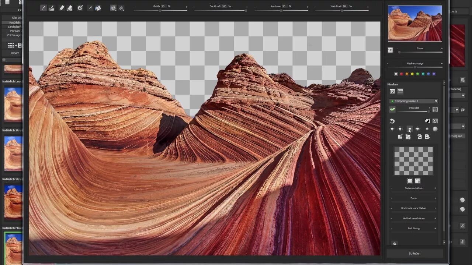Click the sparkle settings tool icon

pyautogui.click(x=121, y=8)
